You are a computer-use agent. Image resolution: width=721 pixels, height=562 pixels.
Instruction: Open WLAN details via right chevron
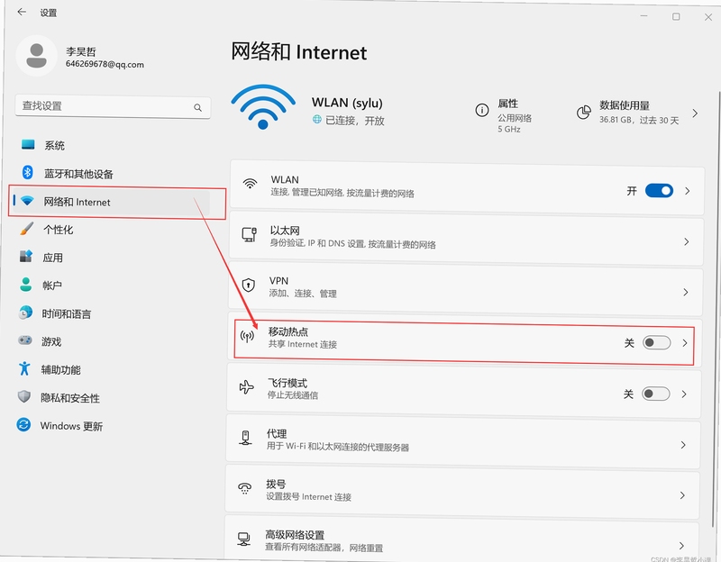(688, 191)
